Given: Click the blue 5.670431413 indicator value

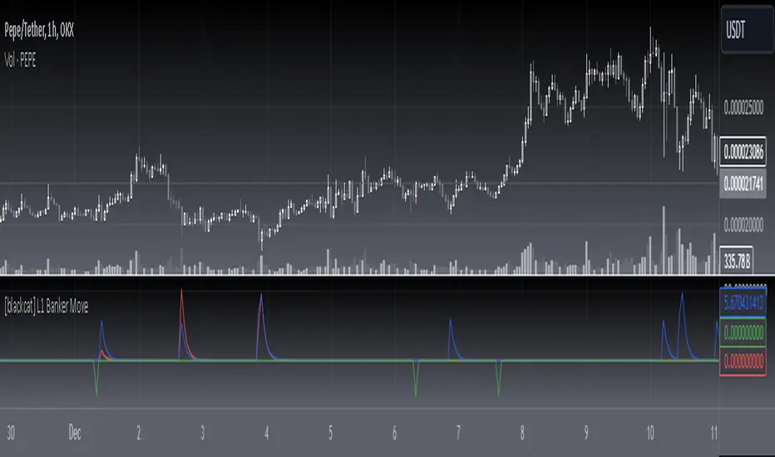Looking at the screenshot, I should point(743,302).
